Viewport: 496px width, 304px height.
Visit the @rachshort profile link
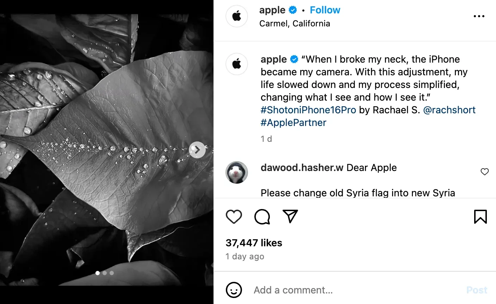[x=450, y=110]
